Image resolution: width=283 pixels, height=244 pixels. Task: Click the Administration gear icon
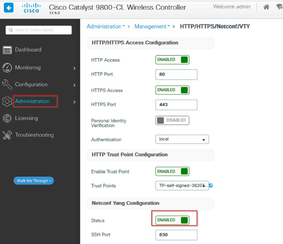point(7,101)
